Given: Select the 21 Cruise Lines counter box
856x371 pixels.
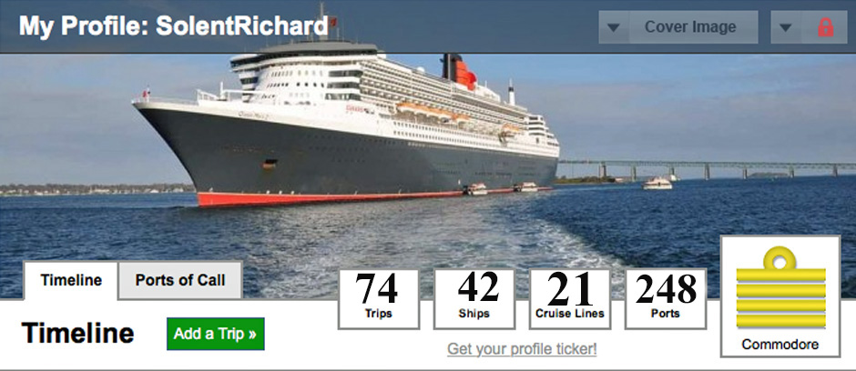Looking at the screenshot, I should 570,299.
